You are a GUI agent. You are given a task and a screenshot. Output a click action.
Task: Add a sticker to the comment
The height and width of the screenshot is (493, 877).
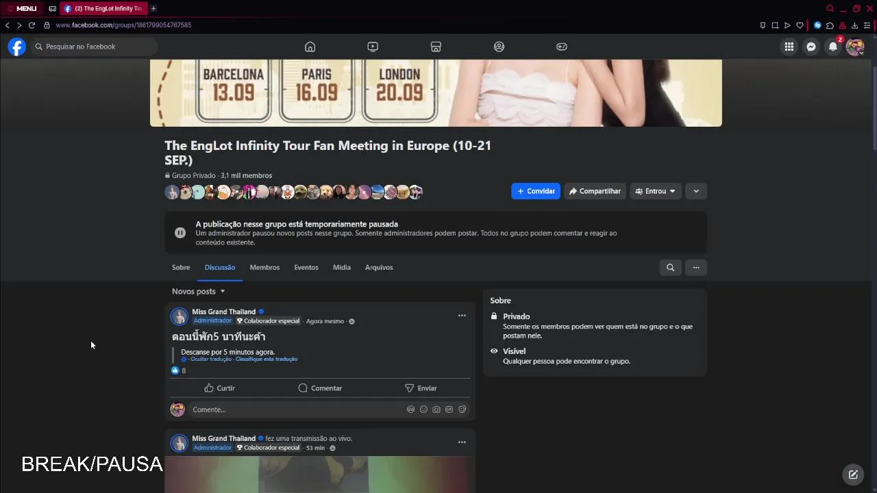[x=462, y=409]
